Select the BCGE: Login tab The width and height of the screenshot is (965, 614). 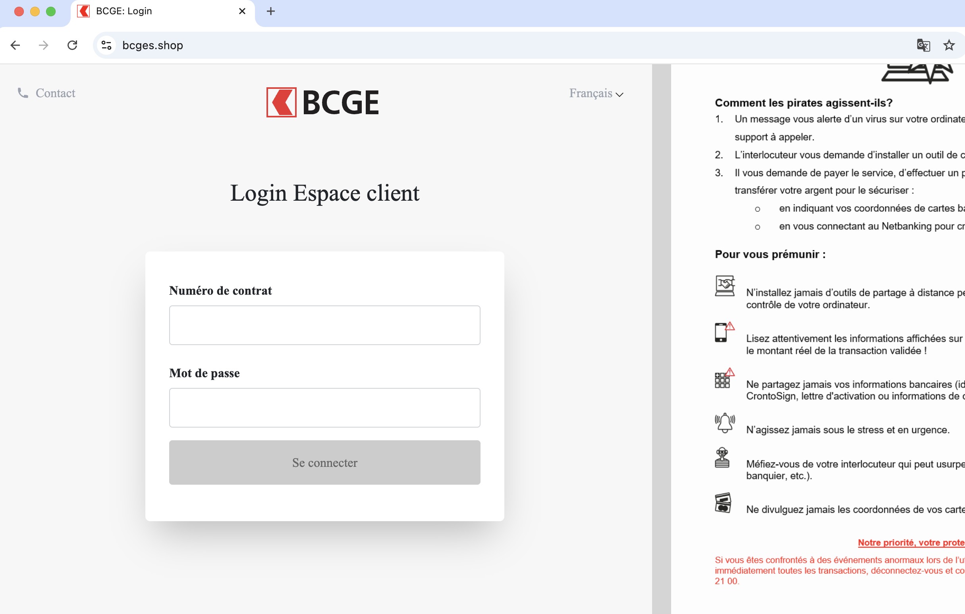[x=162, y=11]
